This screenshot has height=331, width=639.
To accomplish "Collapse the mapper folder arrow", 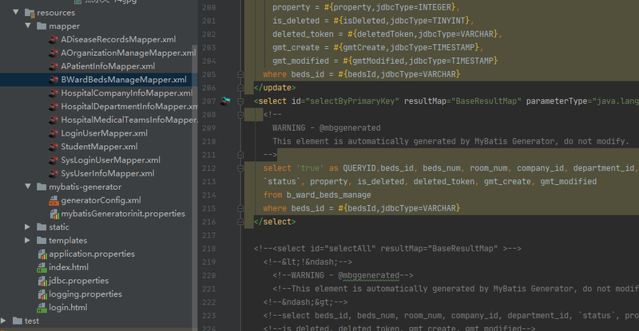I will [x=28, y=26].
